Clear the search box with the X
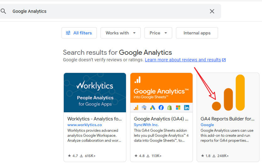The width and height of the screenshot is (262, 163). point(212,11)
